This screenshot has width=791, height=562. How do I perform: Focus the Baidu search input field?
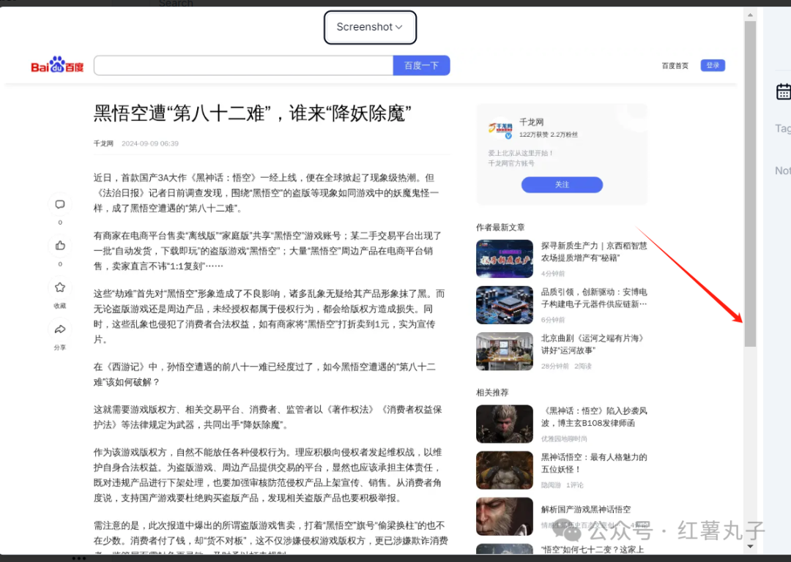tap(243, 66)
